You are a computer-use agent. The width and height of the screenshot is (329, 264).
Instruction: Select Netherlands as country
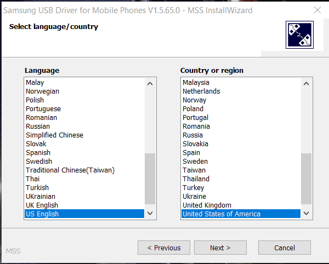tap(241, 91)
